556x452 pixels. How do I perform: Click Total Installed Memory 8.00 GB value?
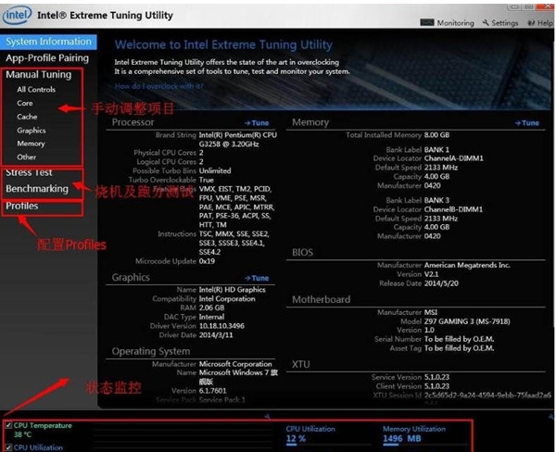coord(436,135)
